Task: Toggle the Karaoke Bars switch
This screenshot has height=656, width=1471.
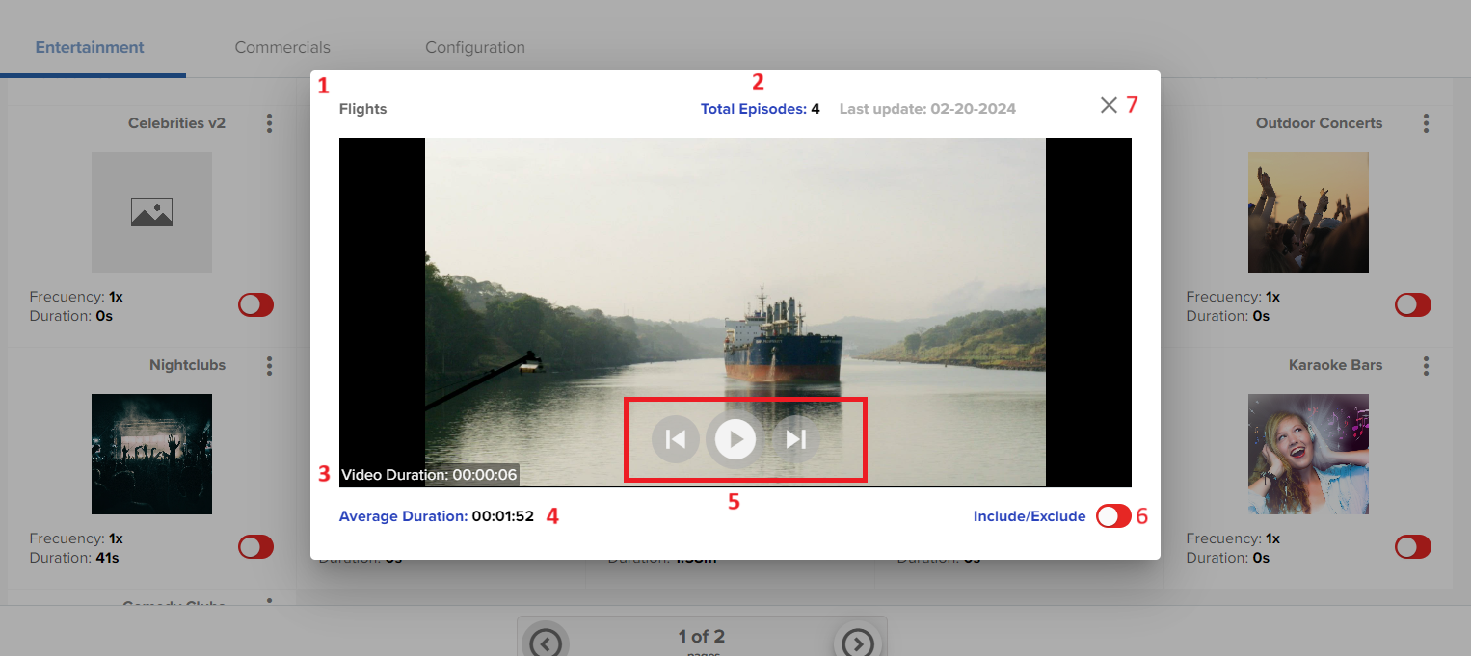Action: (1413, 547)
